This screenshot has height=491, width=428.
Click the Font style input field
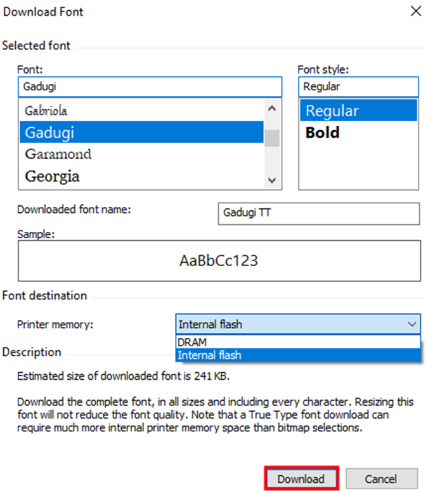pos(358,86)
